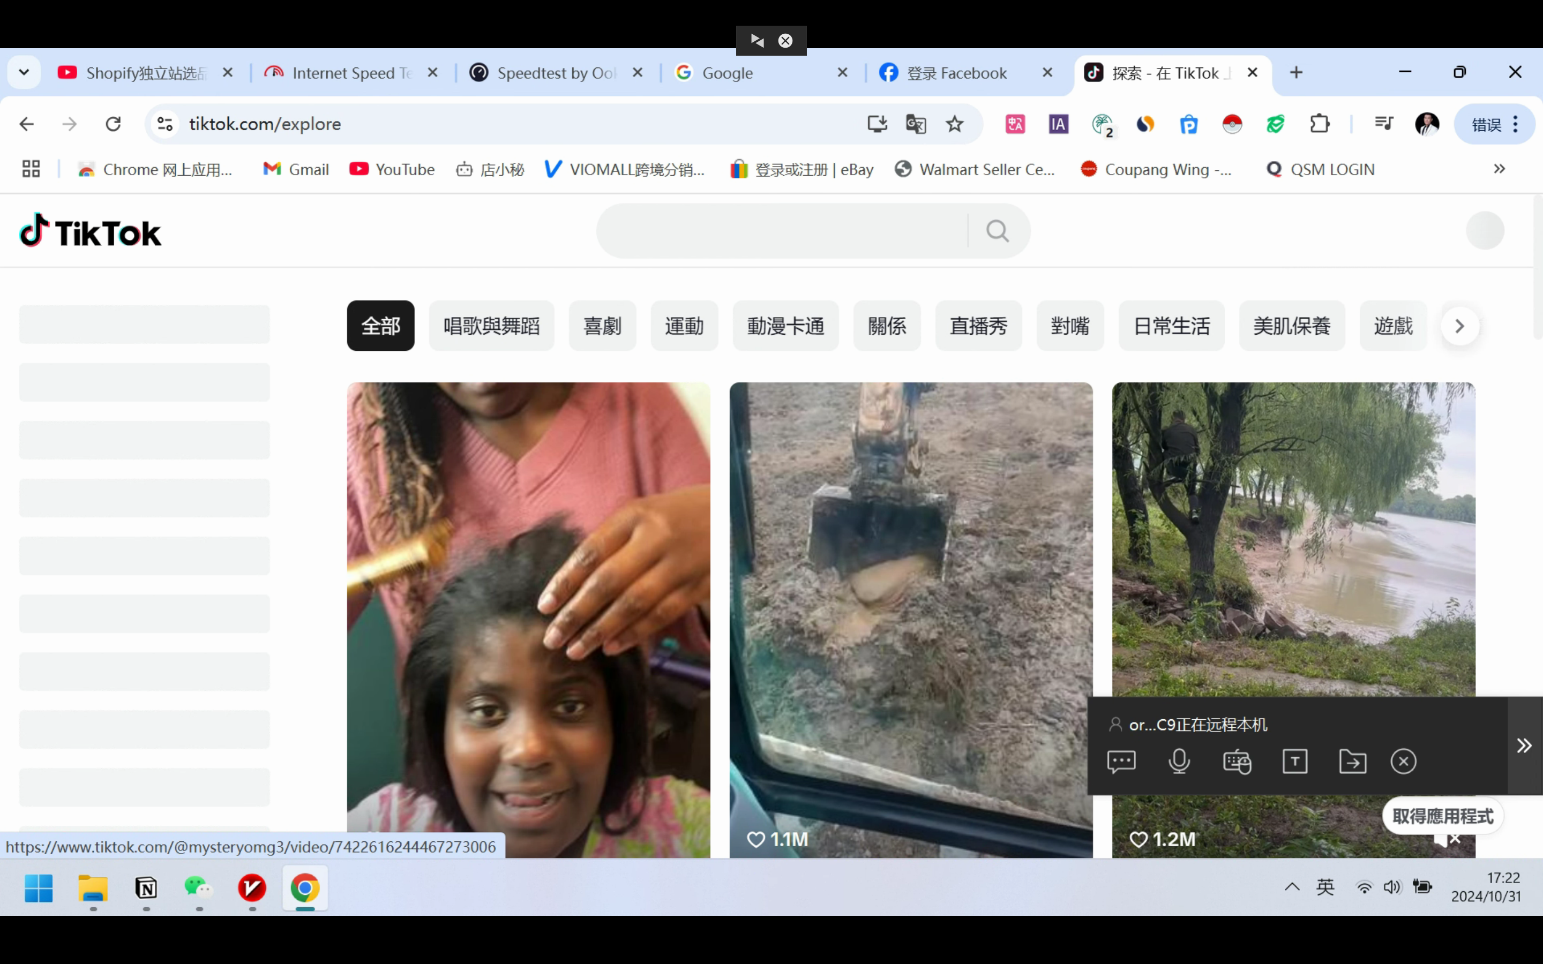This screenshot has width=1543, height=964.
Task: Open the Gmail bookmark
Action: (x=296, y=169)
